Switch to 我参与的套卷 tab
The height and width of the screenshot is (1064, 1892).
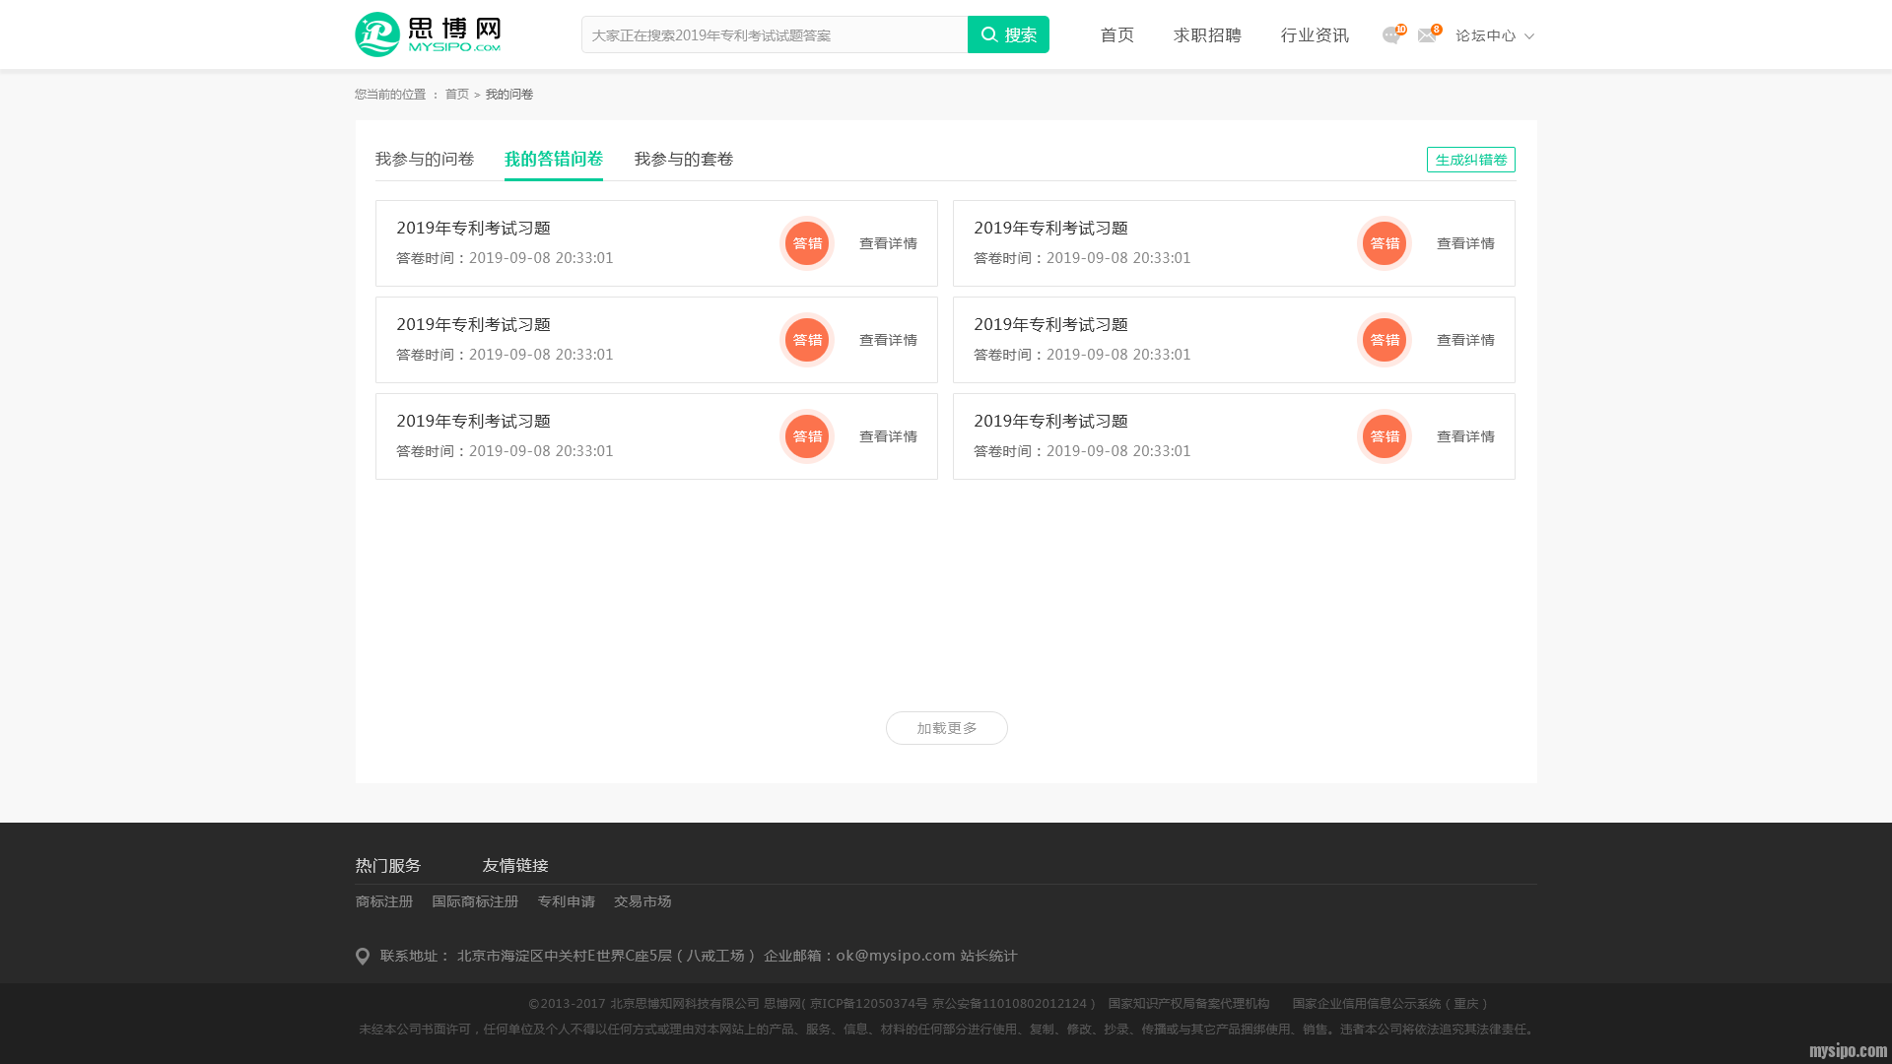coord(684,160)
